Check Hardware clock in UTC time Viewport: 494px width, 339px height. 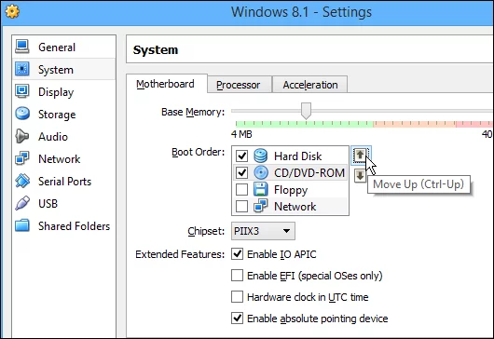(238, 296)
